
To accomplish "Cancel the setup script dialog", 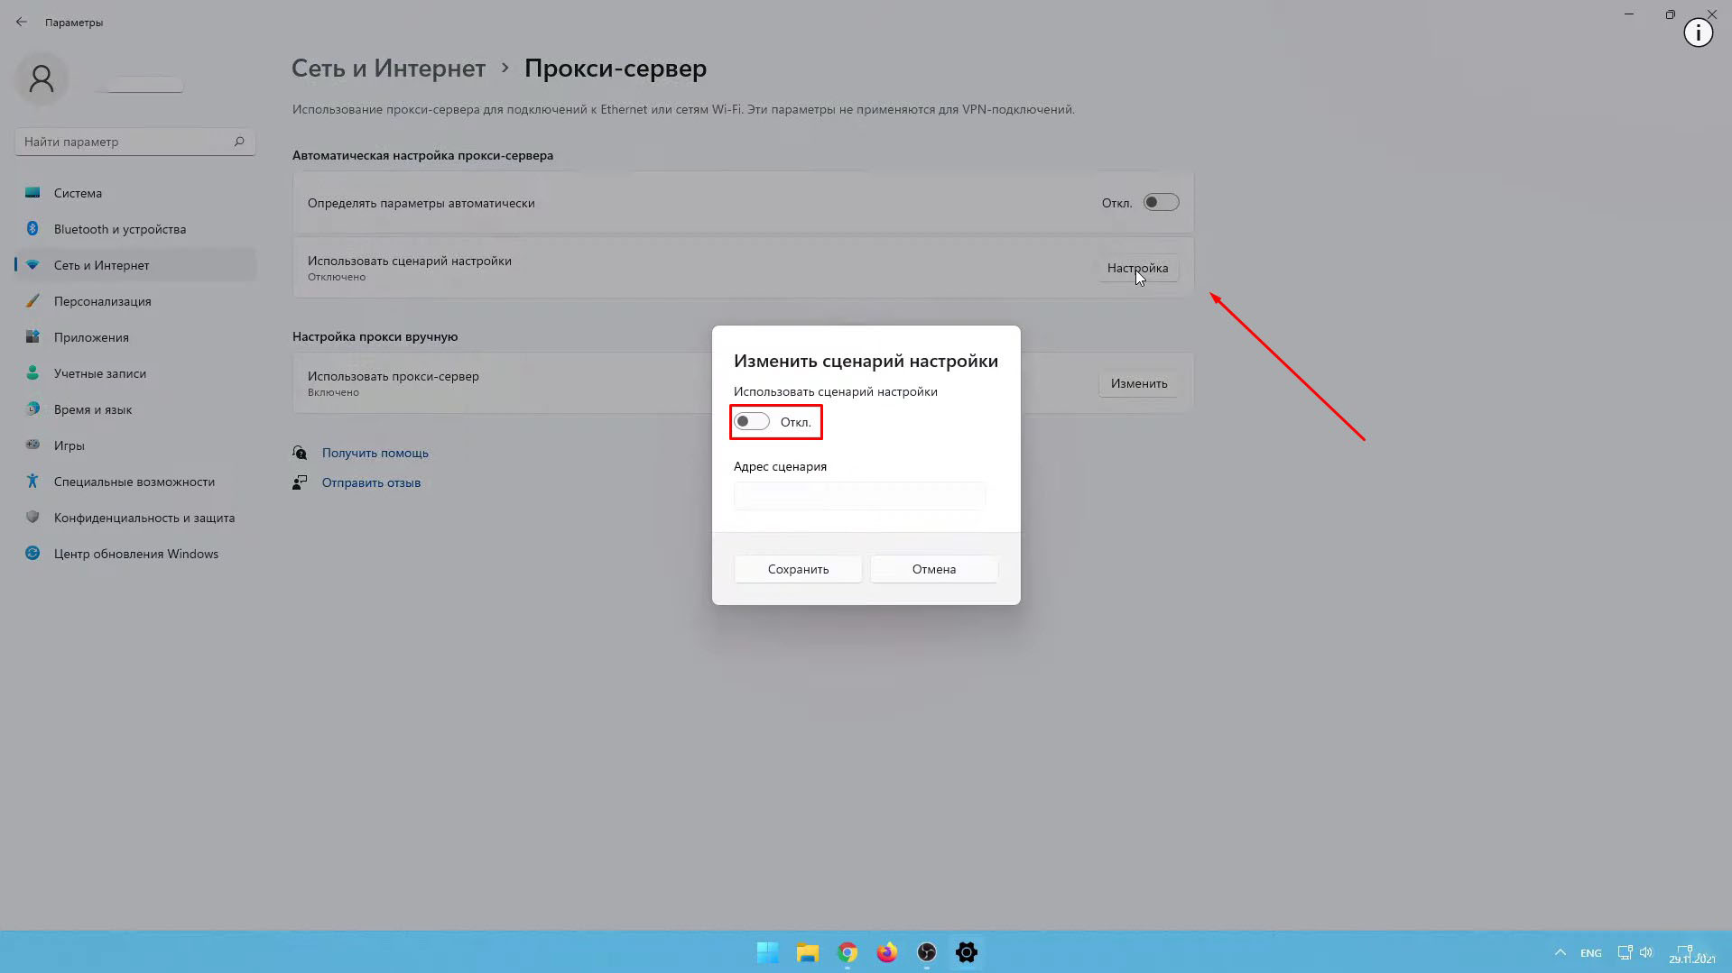I will point(933,569).
